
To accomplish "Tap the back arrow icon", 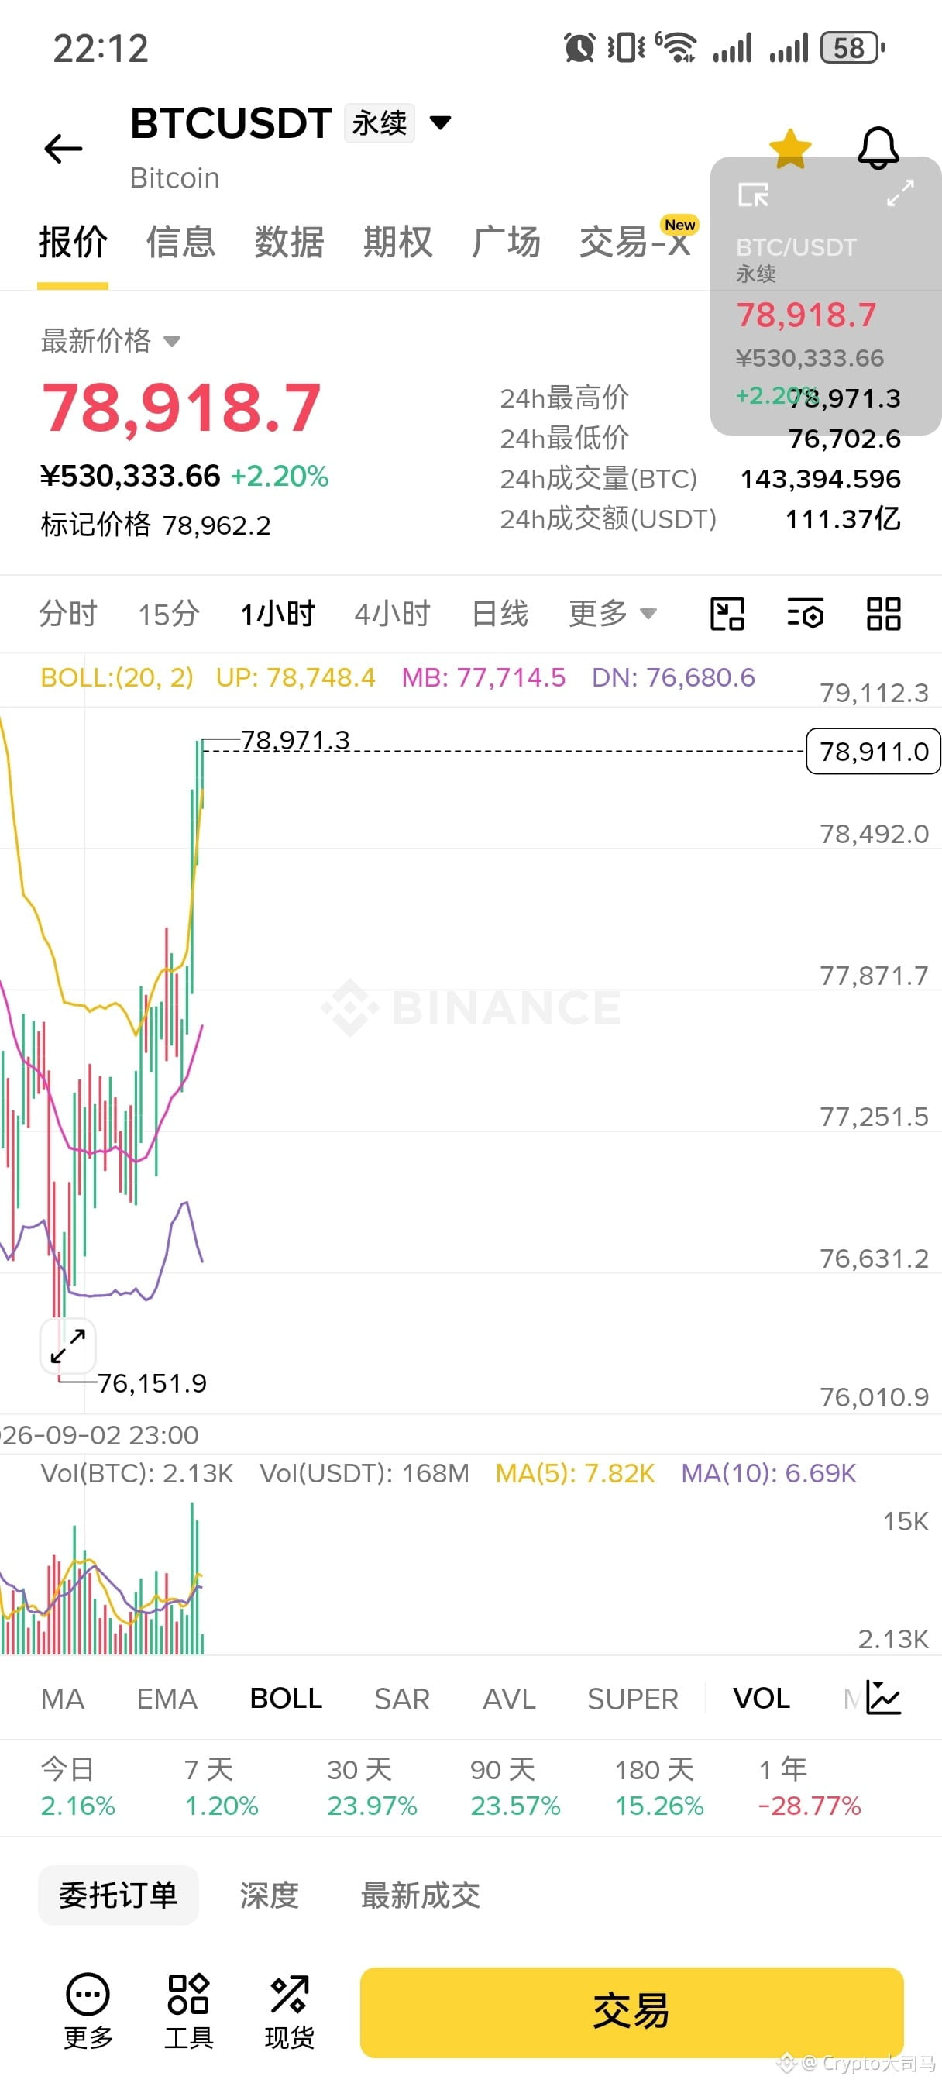I will click(63, 149).
